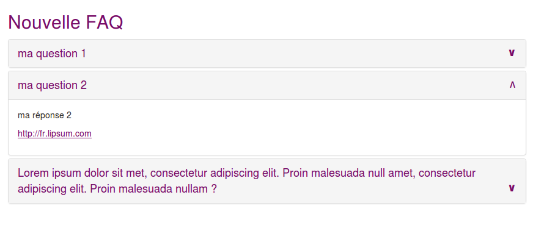The width and height of the screenshot is (544, 231).
Task: Click the word 'réponse' in the open answer
Action: pos(47,116)
